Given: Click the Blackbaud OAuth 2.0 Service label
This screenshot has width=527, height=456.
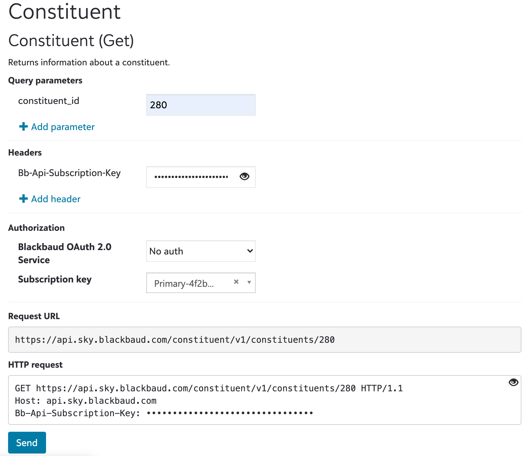Looking at the screenshot, I should (x=65, y=253).
